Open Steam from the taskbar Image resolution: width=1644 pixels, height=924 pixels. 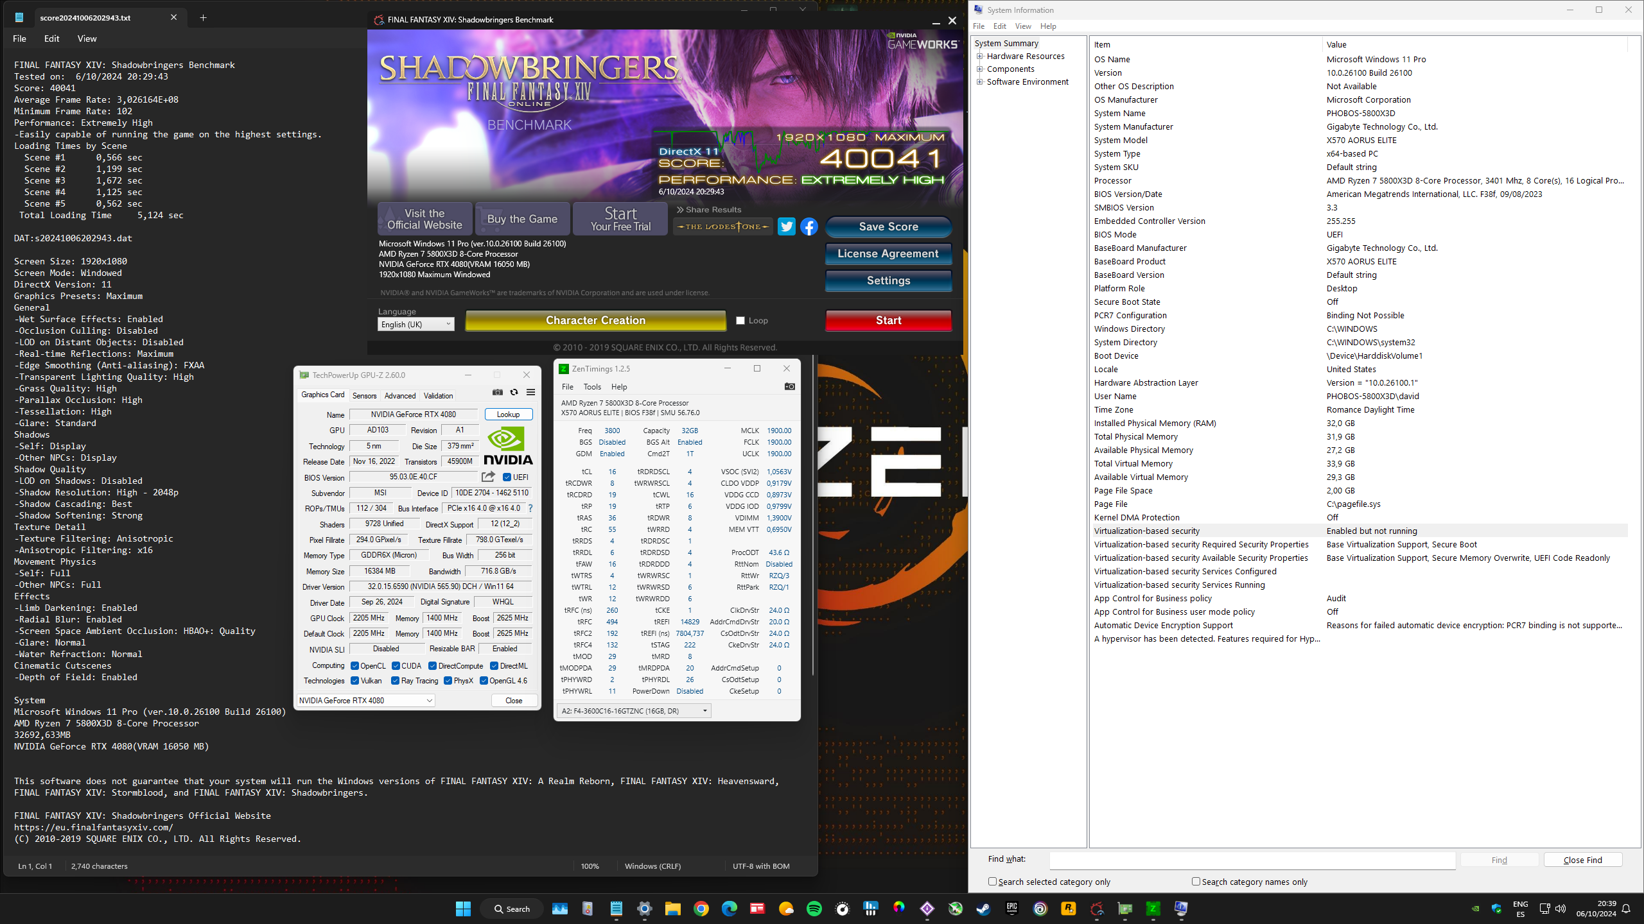(983, 909)
